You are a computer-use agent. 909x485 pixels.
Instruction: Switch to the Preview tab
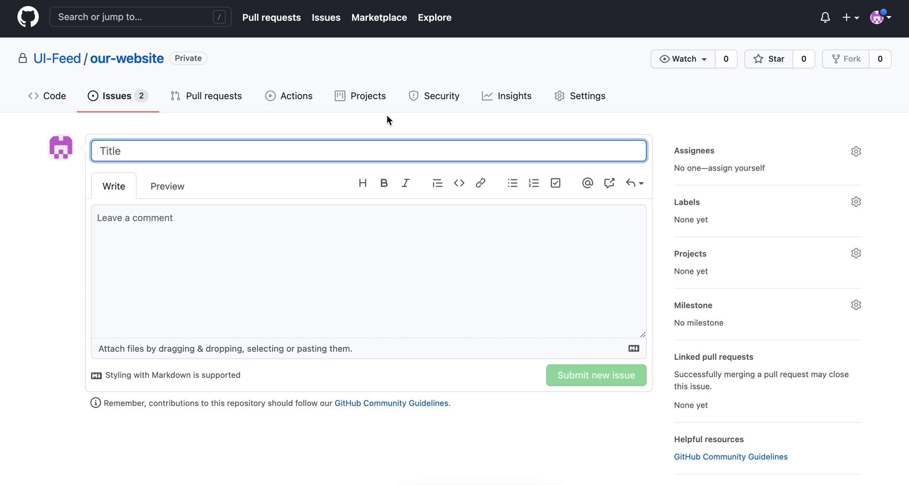[x=167, y=186]
